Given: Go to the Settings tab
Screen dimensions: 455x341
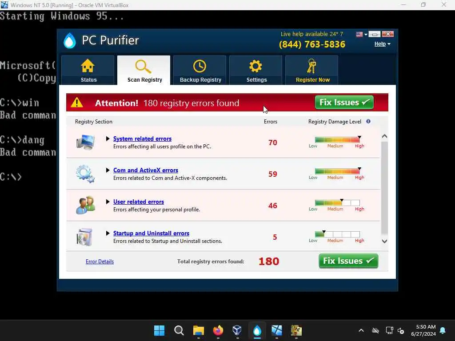Looking at the screenshot, I should (256, 70).
